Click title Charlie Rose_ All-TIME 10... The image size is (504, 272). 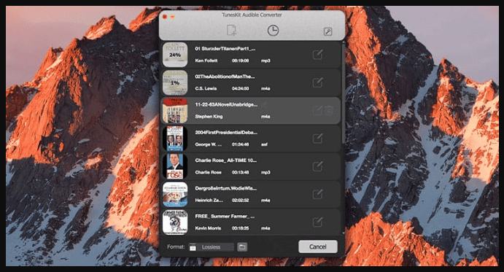(226, 160)
